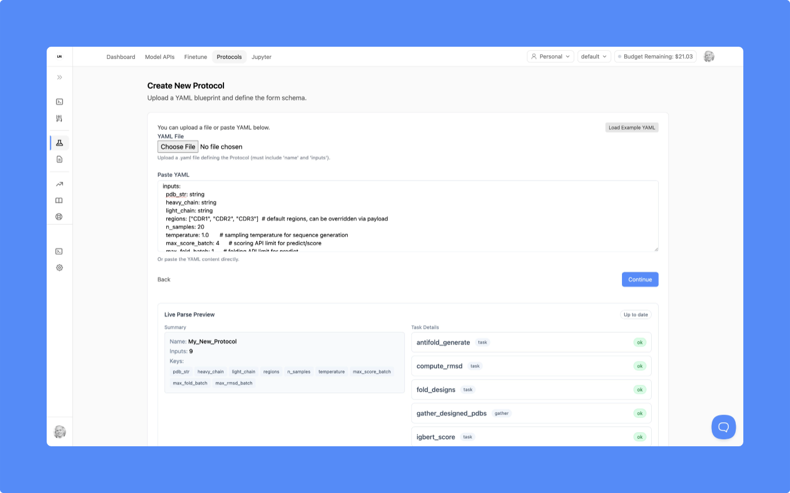790x493 pixels.
Task: Click the gather tag on gather_designed_pdbs
Action: 502,413
